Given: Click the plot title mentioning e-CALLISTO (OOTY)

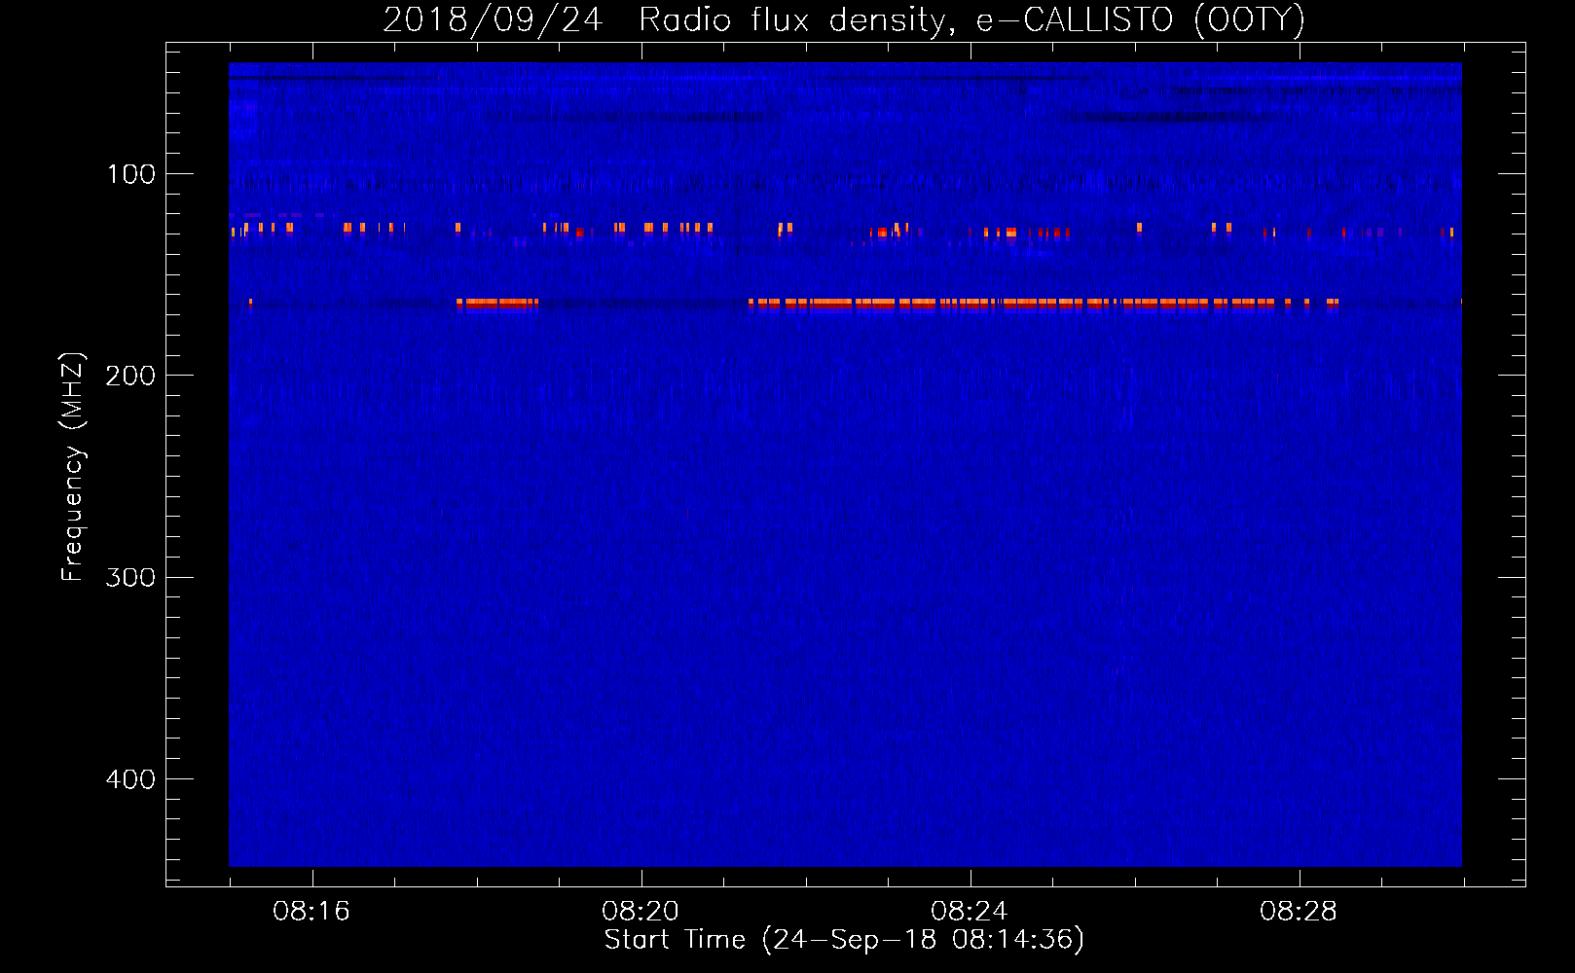Looking at the screenshot, I should tap(844, 19).
